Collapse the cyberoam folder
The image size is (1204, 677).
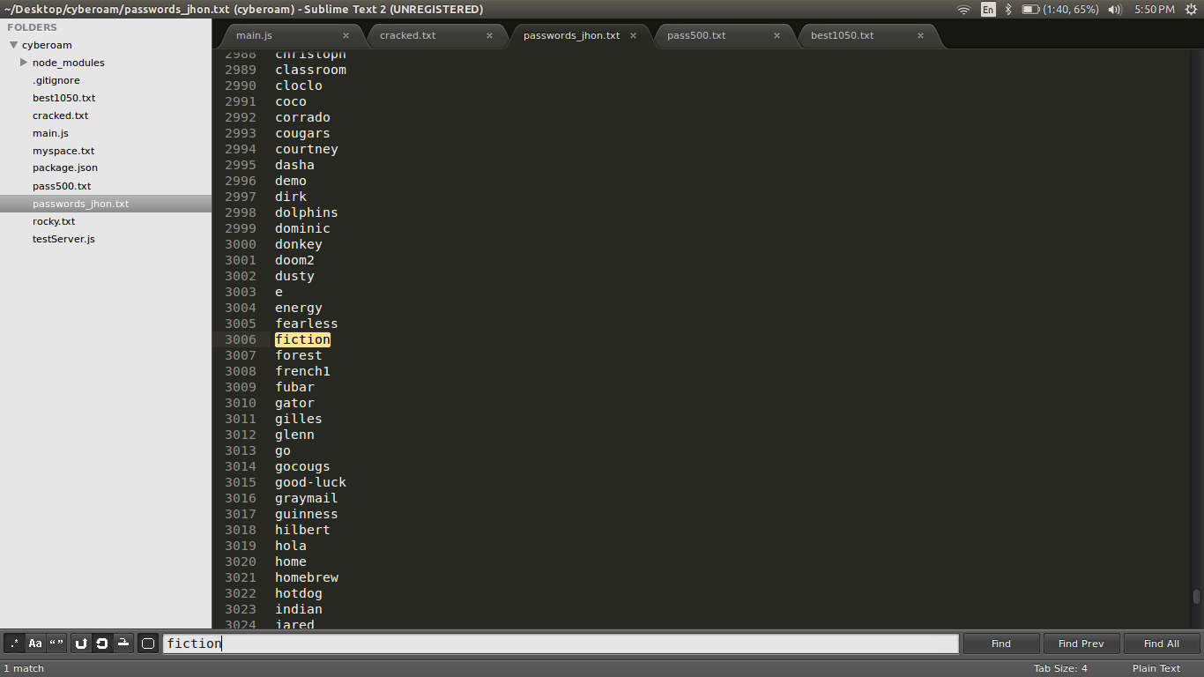[x=13, y=45]
